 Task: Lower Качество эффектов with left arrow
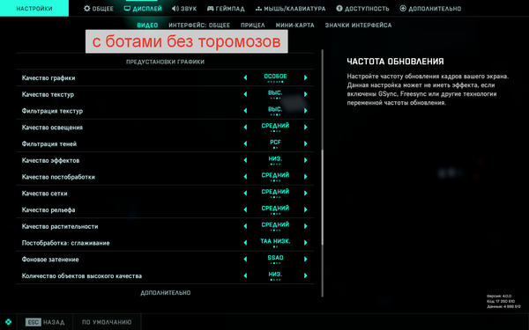[x=245, y=160]
